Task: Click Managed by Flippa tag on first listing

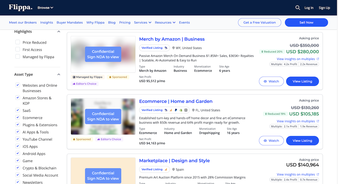Action: tap(88, 77)
